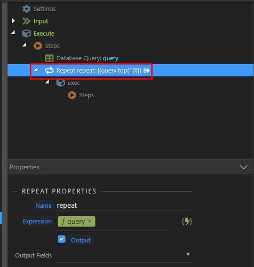Screen dimensions: 254x267
Task: Collapse the Properties panel with chevron
Action: point(243,167)
